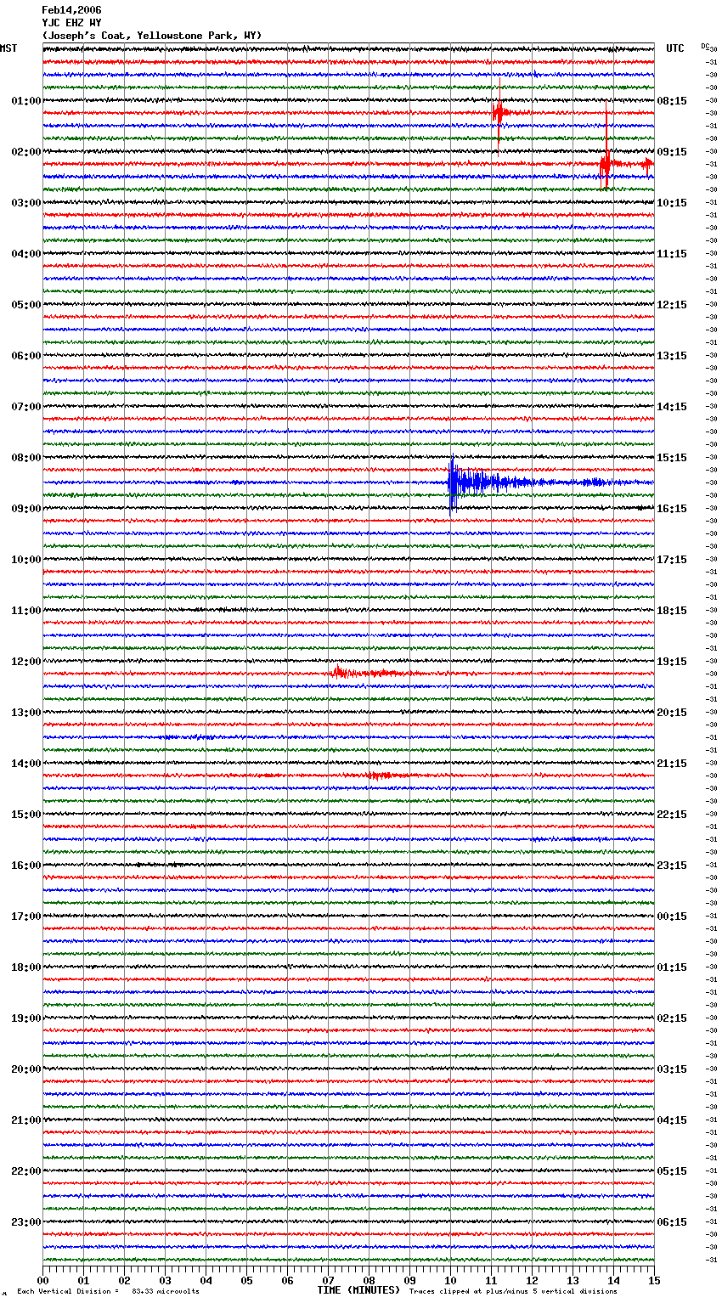Click the MST column header
The width and height of the screenshot is (722, 1303).
click(8, 48)
